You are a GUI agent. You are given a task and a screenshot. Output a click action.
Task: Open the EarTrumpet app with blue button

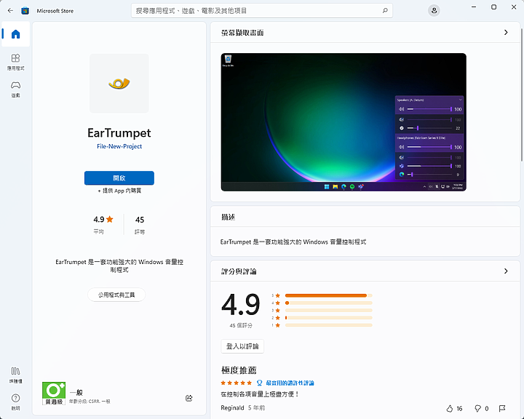[x=119, y=178]
